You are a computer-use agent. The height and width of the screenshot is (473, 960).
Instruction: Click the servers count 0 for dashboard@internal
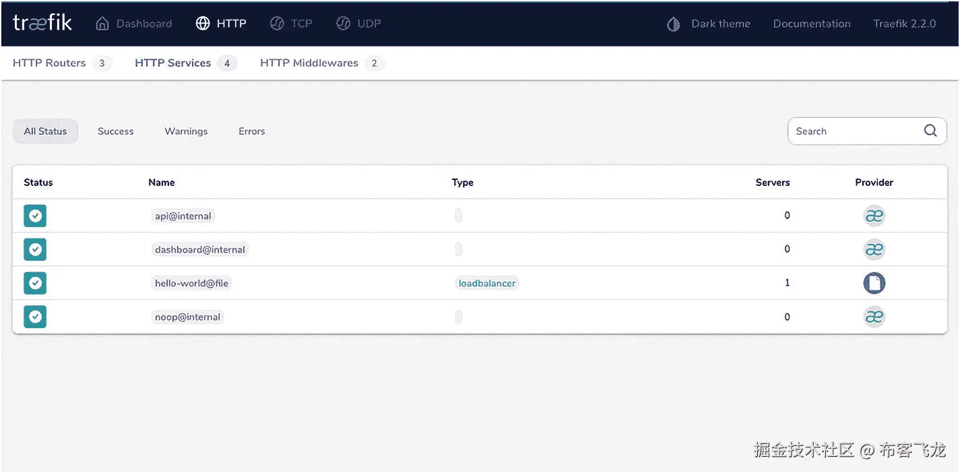pos(787,249)
